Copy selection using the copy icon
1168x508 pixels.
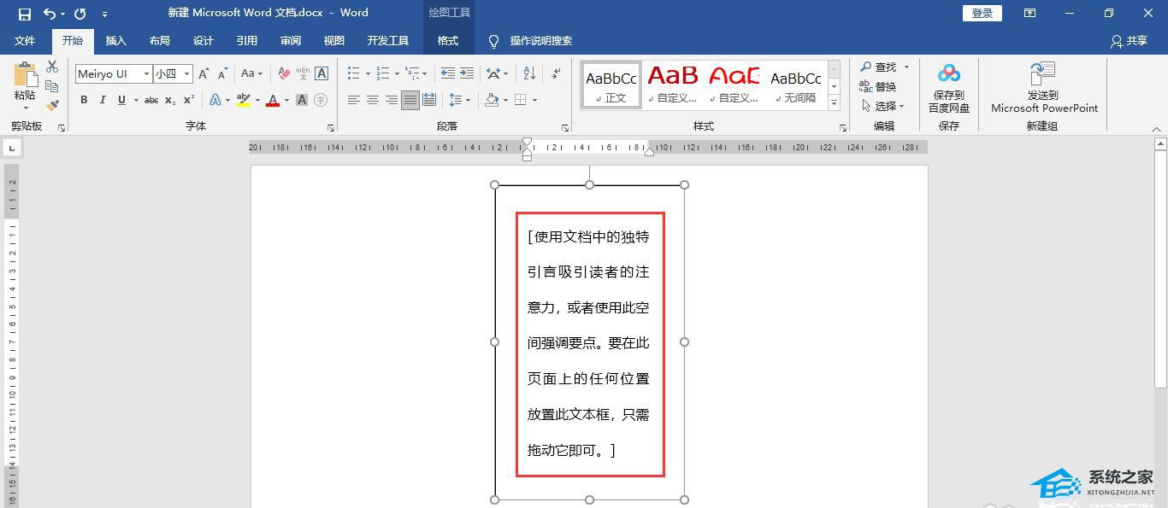pos(52,86)
